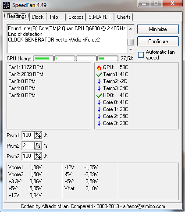The image size is (185, 212).
Task: Click the +3.3V 3,36V voltage reading
Action: (x=25, y=181)
